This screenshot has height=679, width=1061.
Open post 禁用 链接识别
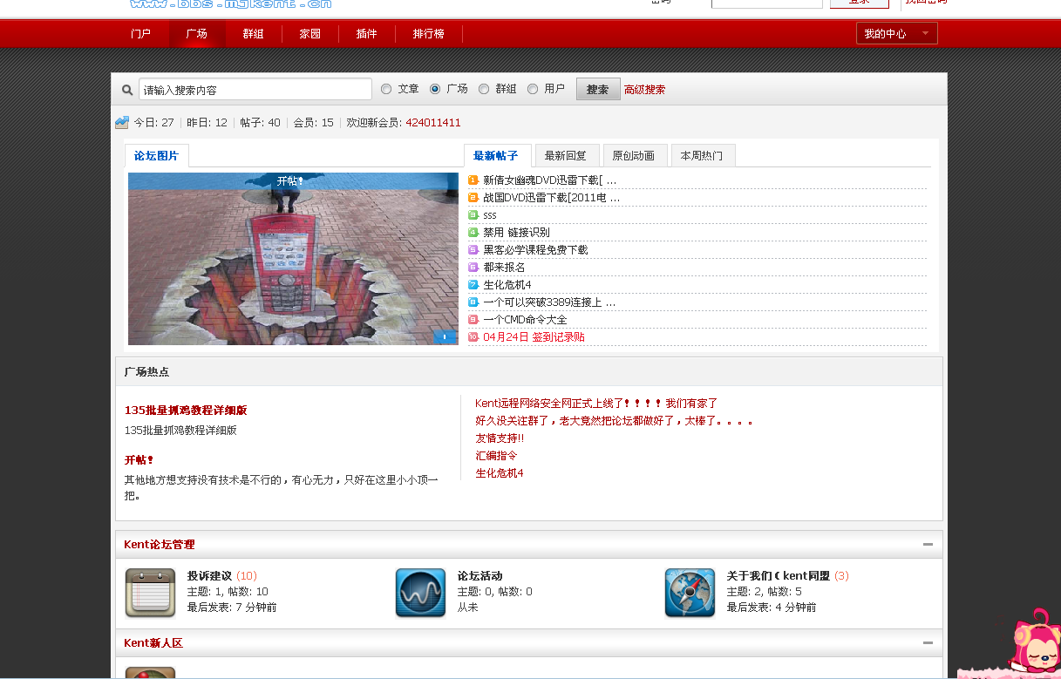point(516,233)
